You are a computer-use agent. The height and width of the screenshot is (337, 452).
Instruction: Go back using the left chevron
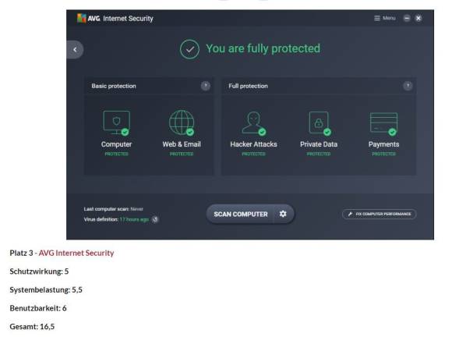(75, 50)
